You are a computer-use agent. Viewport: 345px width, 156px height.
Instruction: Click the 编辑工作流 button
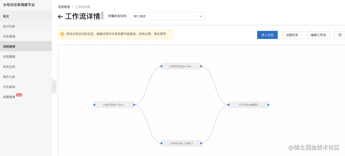tap(318, 35)
